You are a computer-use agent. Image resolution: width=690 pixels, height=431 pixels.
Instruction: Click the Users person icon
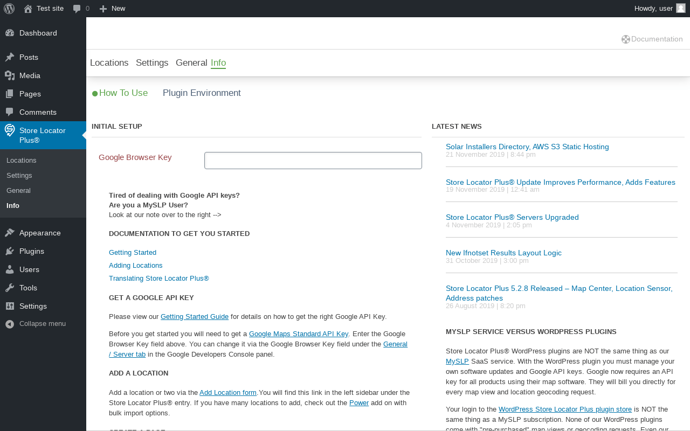click(10, 269)
